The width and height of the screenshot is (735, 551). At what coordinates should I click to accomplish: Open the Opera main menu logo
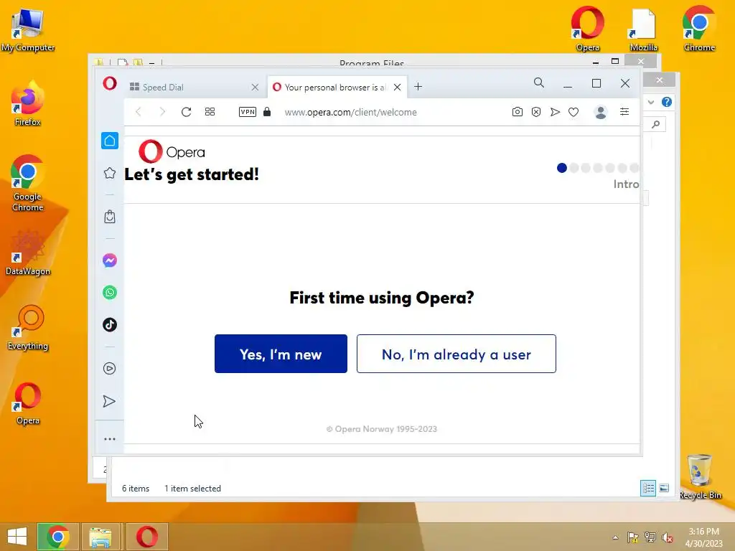(110, 84)
